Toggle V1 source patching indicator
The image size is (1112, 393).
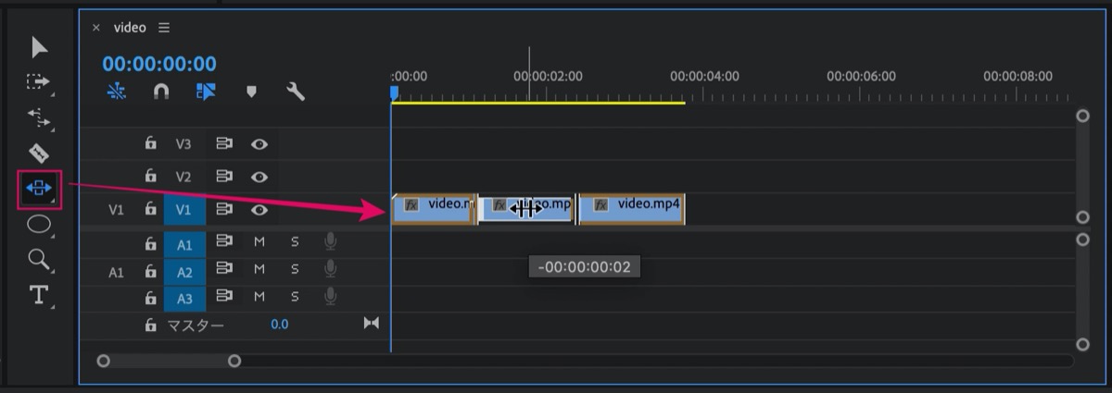click(x=116, y=210)
